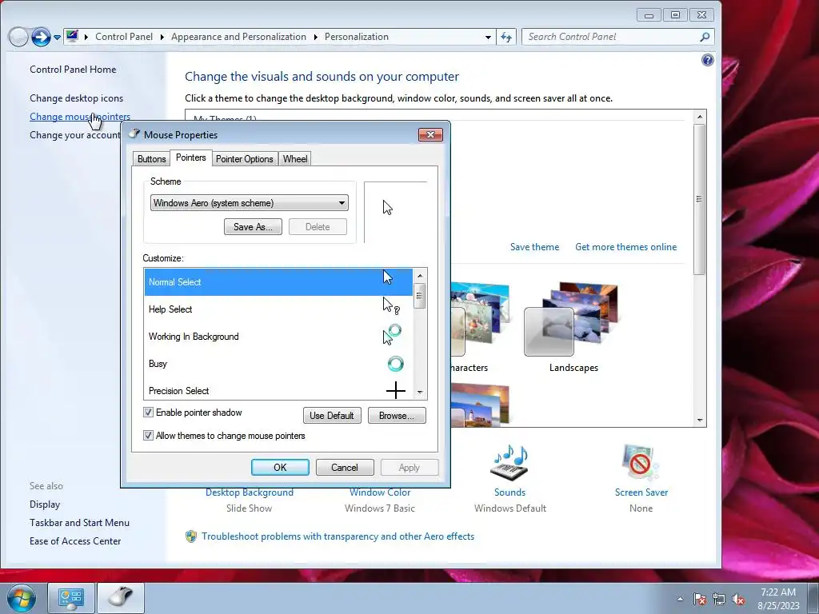The image size is (819, 614).
Task: Click the computer icon in address bar
Action: pyautogui.click(x=72, y=37)
